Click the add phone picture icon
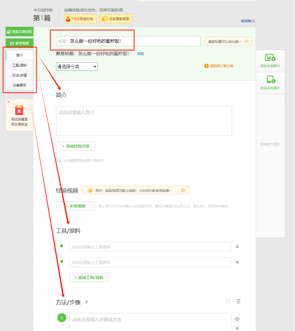The width and height of the screenshot is (295, 331). [x=271, y=79]
